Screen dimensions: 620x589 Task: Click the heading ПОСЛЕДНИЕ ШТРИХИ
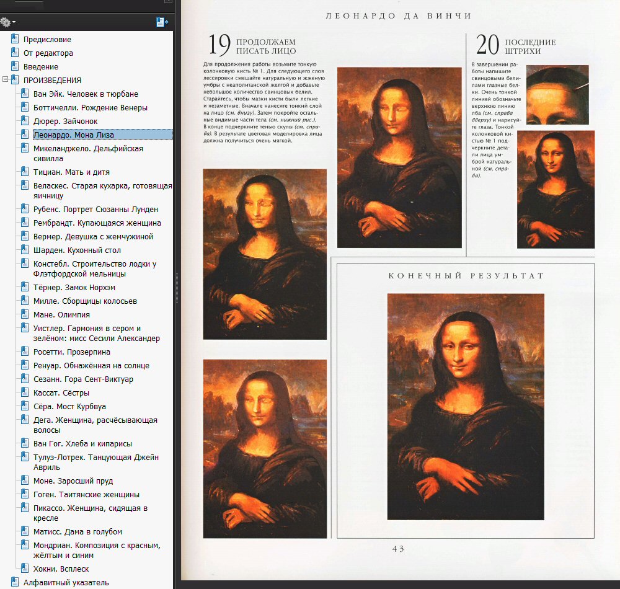pos(530,46)
